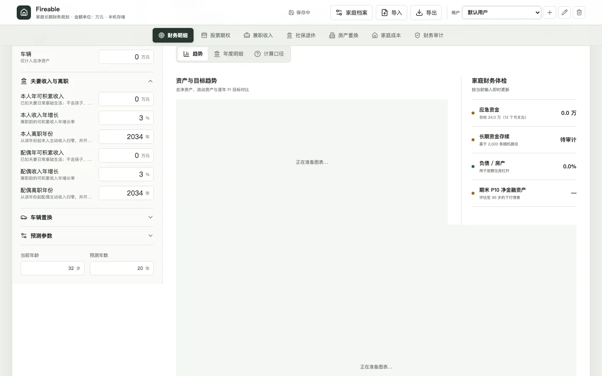
Task: Select the 年度明细 view
Action: (229, 54)
